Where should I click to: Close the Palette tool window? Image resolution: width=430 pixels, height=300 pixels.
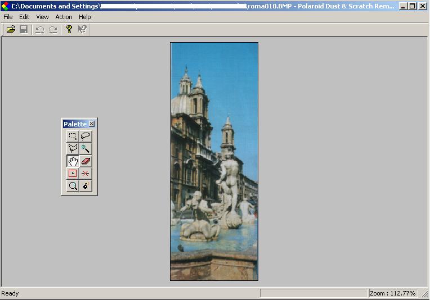click(92, 124)
